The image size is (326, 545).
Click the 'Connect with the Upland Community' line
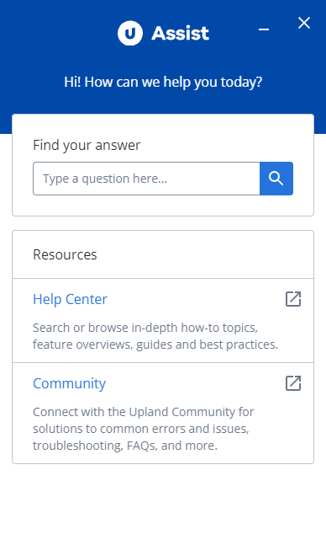143,412
